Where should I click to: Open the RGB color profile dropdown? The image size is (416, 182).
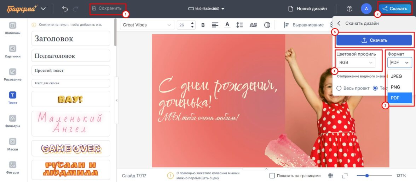tap(356, 62)
